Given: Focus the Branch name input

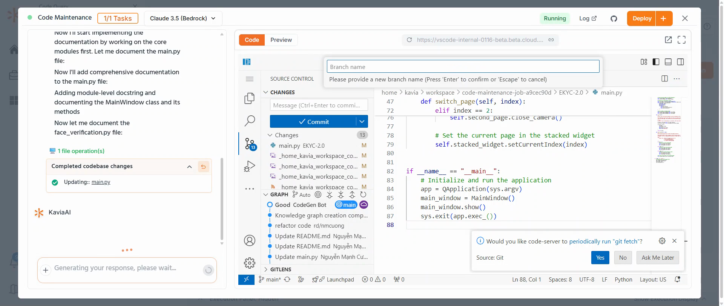Looking at the screenshot, I should pyautogui.click(x=463, y=67).
